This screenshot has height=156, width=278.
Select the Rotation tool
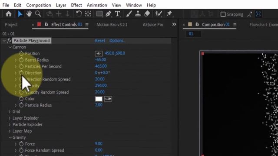79,14
